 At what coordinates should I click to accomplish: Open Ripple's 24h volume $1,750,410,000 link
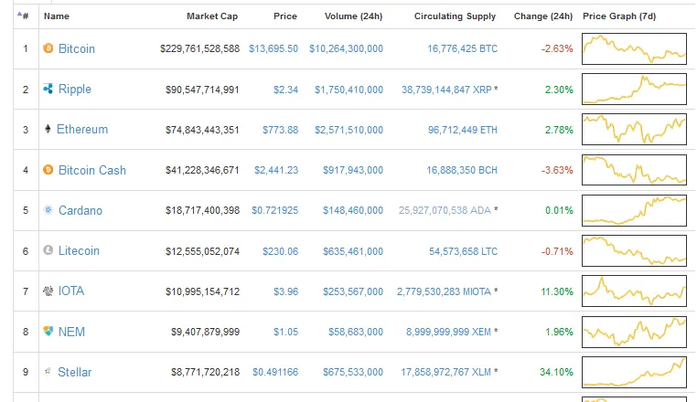point(348,90)
